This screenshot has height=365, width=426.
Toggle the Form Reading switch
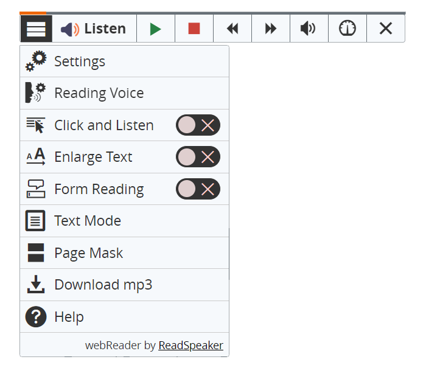[198, 189]
